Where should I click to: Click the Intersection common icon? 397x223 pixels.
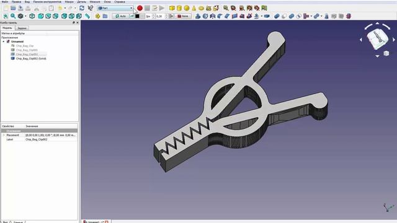pyautogui.click(x=299, y=16)
